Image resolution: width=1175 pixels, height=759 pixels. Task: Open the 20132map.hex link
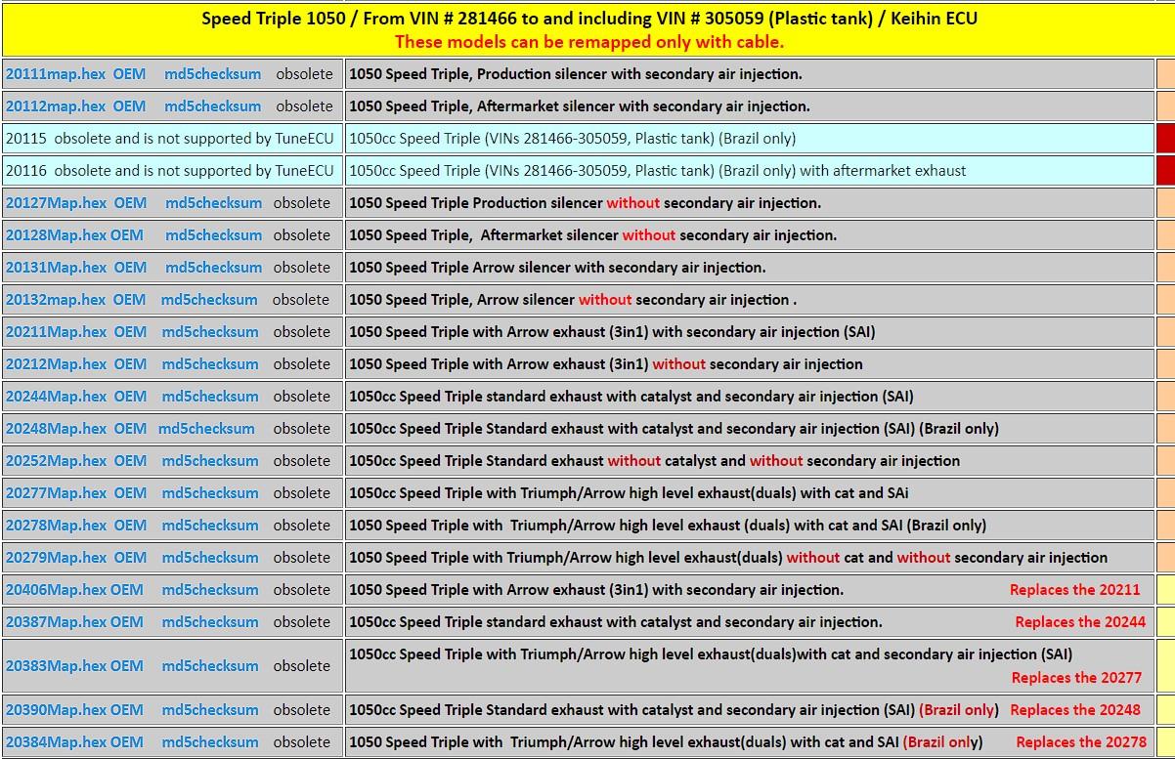(x=55, y=299)
